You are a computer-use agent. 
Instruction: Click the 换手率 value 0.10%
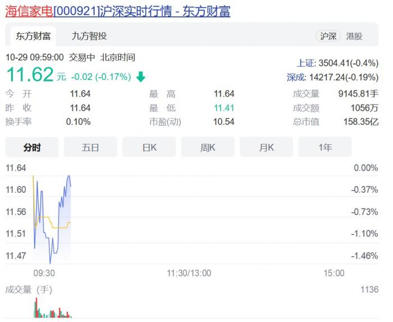coord(78,122)
